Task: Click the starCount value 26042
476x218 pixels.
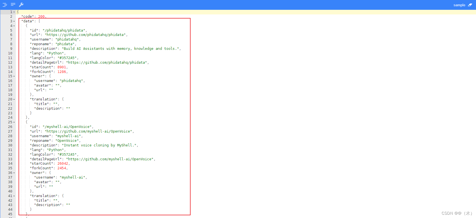Action: pos(63,164)
